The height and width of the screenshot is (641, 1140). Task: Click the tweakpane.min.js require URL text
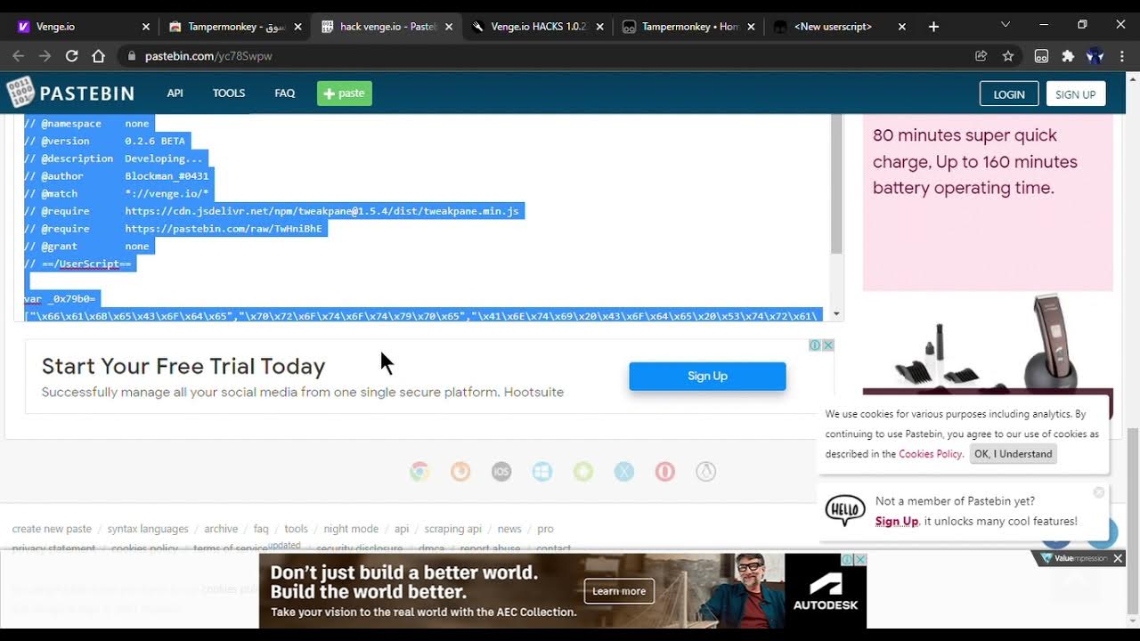pos(322,211)
